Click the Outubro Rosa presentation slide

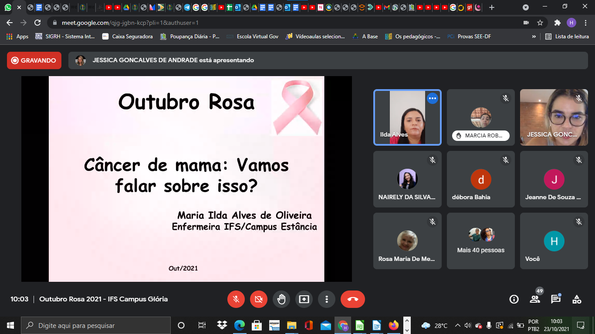click(x=186, y=179)
